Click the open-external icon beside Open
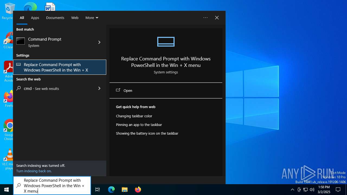Image resolution: width=347 pixels, height=195 pixels. (x=118, y=90)
